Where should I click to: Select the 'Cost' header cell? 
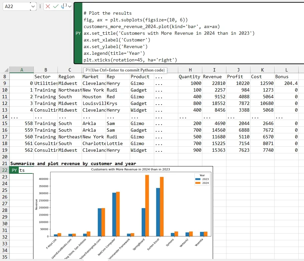(262, 77)
